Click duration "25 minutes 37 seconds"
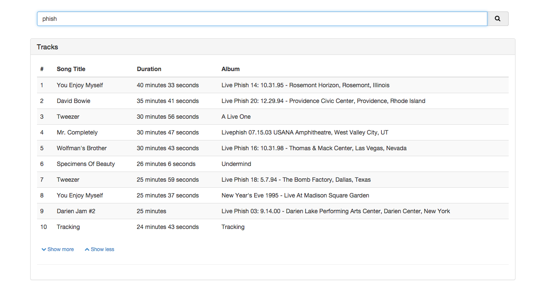Screen dimensions: 544x286 (x=168, y=195)
